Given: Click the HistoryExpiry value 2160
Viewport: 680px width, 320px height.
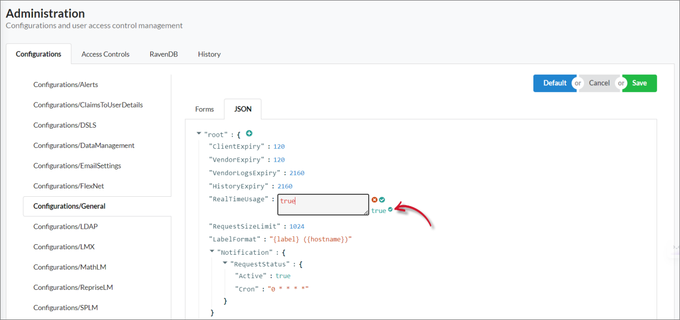Looking at the screenshot, I should click(x=285, y=187).
